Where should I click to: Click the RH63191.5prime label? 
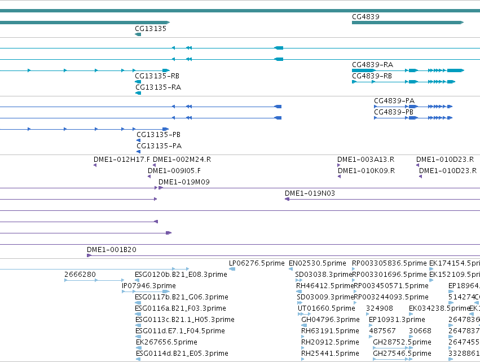click(x=330, y=331)
